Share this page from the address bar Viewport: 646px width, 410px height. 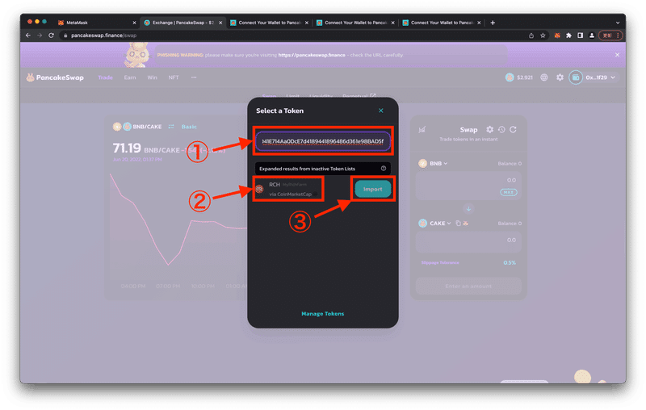point(531,36)
